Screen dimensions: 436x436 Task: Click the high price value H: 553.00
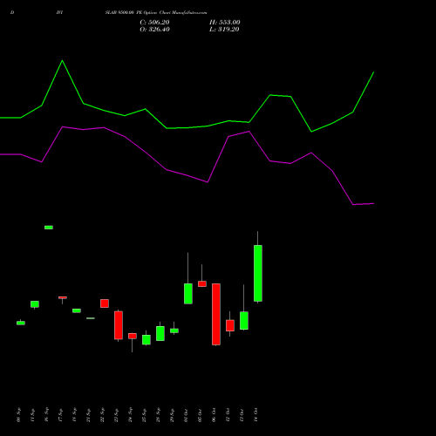[x=225, y=23]
